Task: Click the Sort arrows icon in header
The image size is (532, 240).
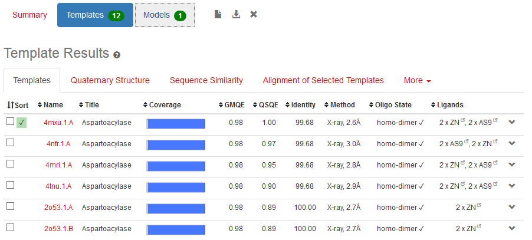Action: tap(11, 105)
